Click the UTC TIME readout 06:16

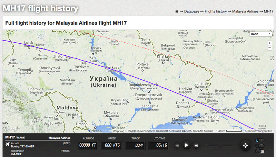click(159, 145)
